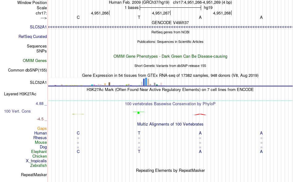The height and width of the screenshot is (182, 293).
Task: Open the H3K27Ac Mark track title
Action: [x=170, y=90]
